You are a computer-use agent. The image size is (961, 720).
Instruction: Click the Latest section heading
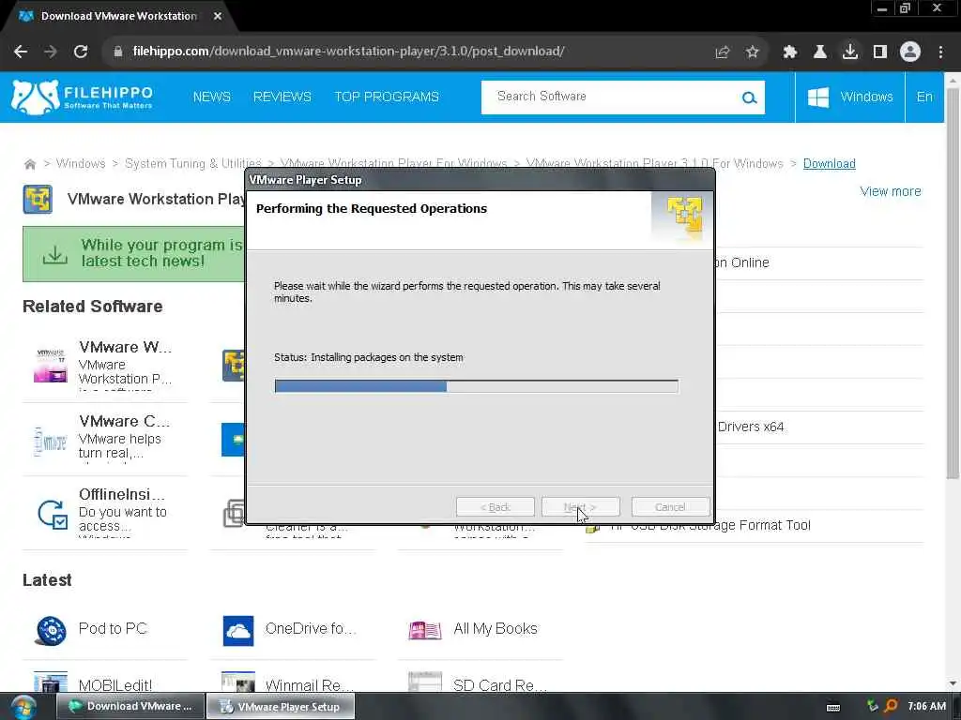coord(47,580)
